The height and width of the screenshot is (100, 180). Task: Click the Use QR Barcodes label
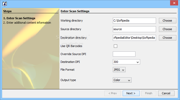(x=71, y=46)
